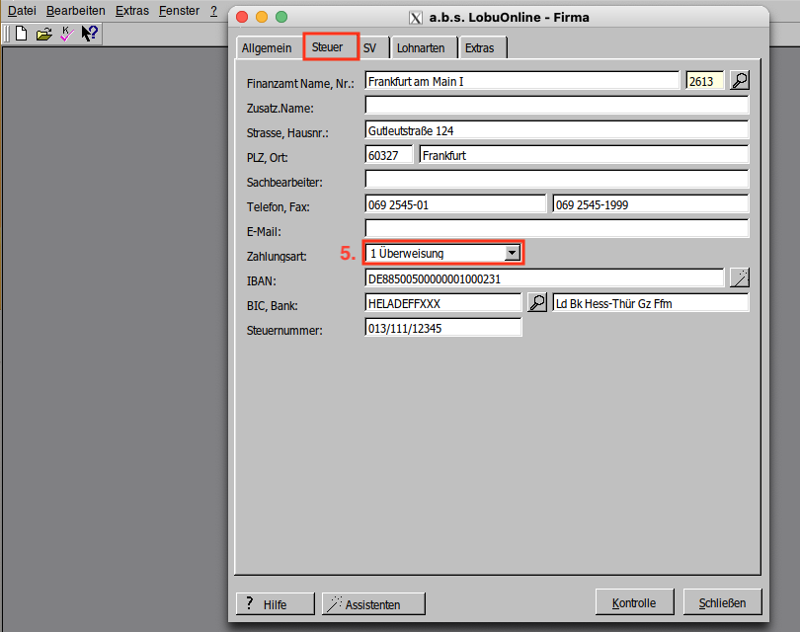Open the Fenster menu
Viewport: 800px width, 632px height.
tap(179, 11)
